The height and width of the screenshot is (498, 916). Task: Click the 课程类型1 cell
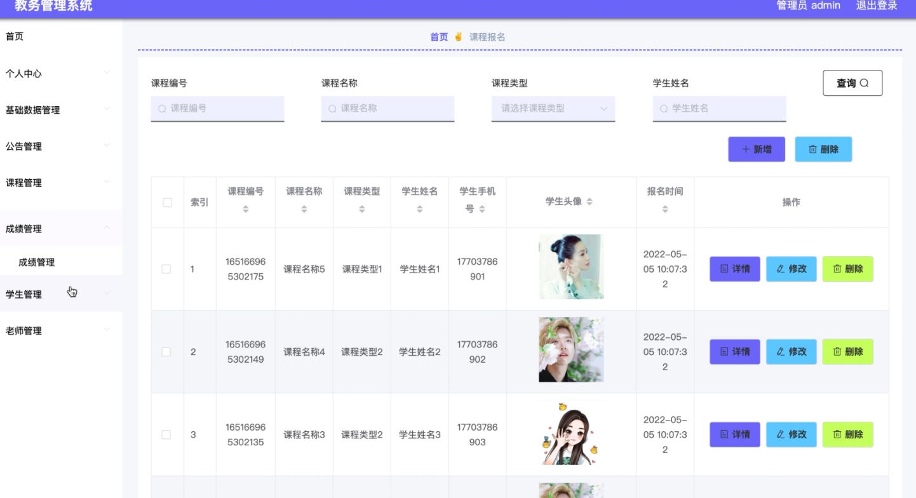coord(362,269)
